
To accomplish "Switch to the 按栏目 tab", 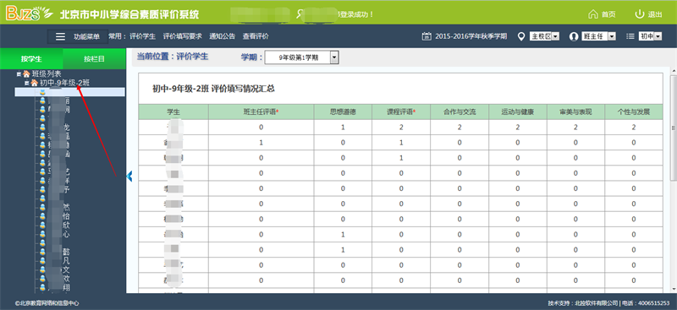I will point(94,59).
